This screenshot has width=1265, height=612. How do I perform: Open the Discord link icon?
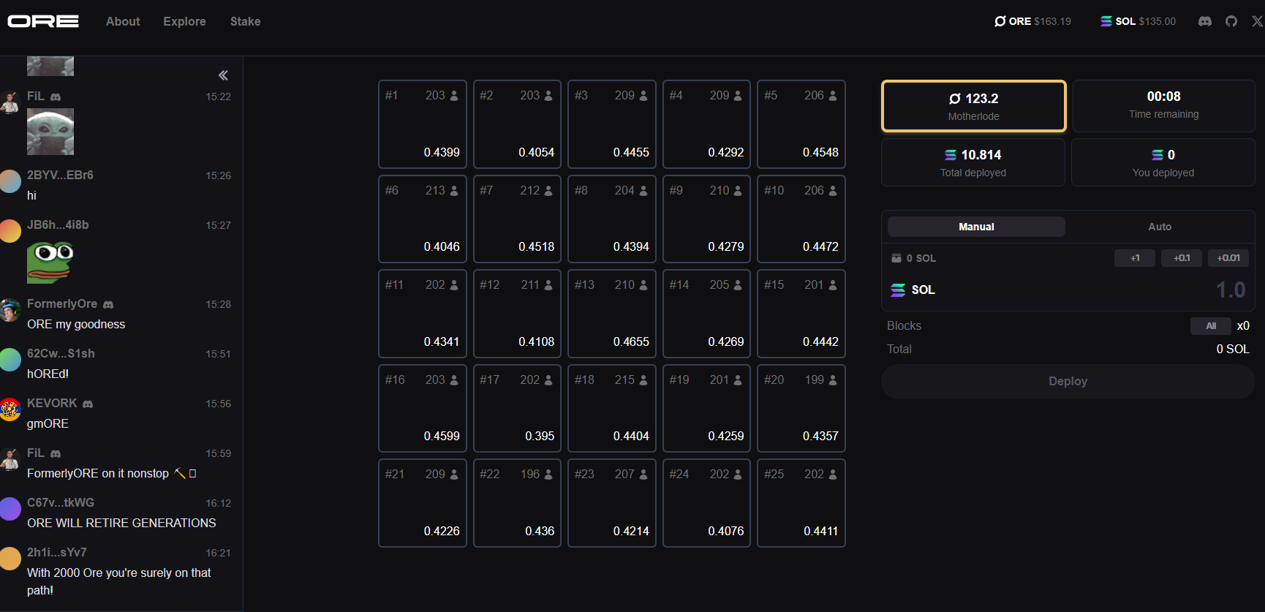coord(1205,21)
